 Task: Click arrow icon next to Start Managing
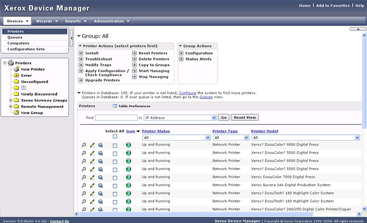(134, 71)
